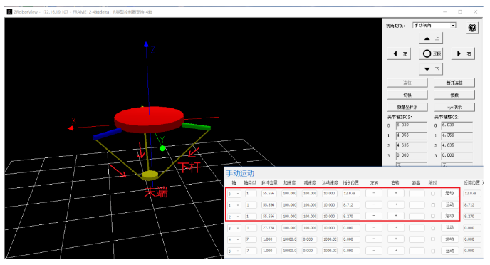Rotate view down with the down arrow
Screen dimensions: 490x265
pyautogui.click(x=431, y=69)
